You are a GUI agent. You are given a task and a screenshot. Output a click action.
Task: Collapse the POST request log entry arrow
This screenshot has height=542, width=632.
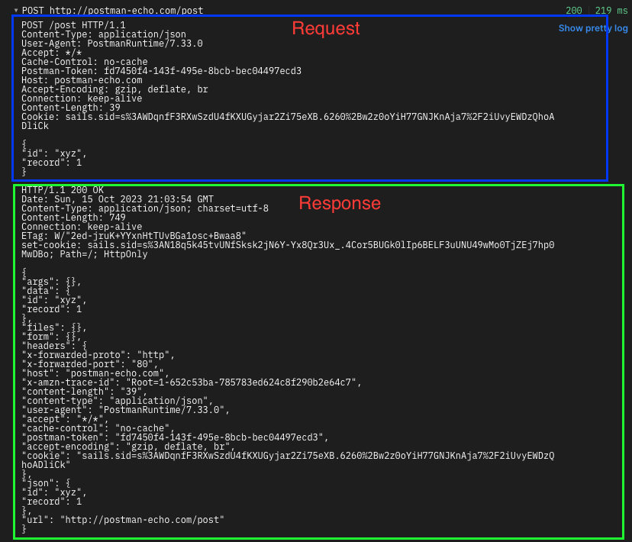pos(16,11)
